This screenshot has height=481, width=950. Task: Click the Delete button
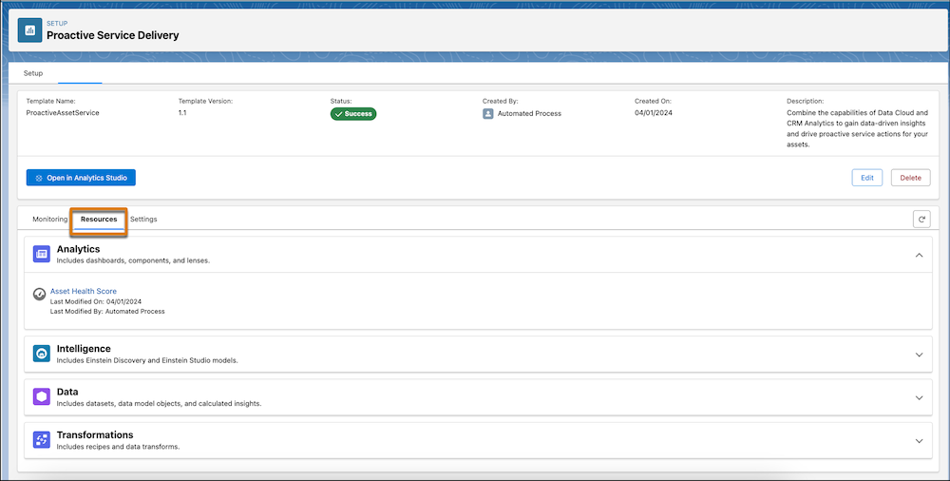click(911, 178)
